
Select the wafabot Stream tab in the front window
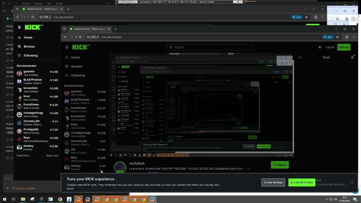(89, 29)
